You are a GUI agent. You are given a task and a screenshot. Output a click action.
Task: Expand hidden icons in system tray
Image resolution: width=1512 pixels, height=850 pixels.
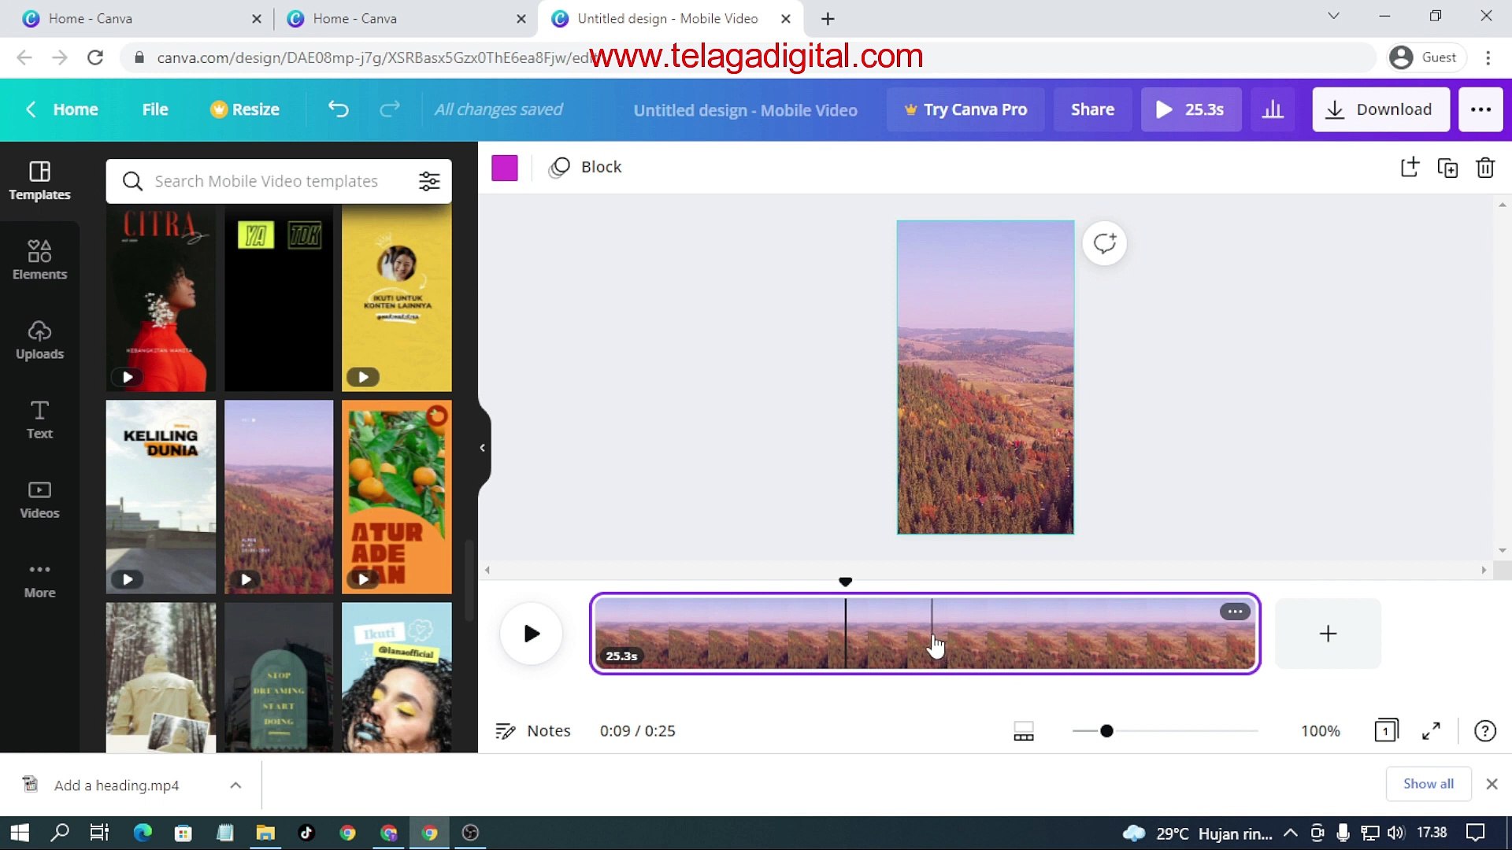coord(1290,833)
